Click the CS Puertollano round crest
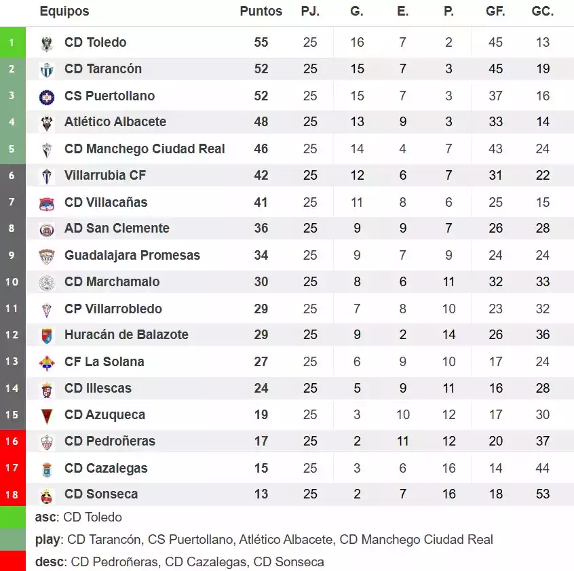 pyautogui.click(x=47, y=96)
